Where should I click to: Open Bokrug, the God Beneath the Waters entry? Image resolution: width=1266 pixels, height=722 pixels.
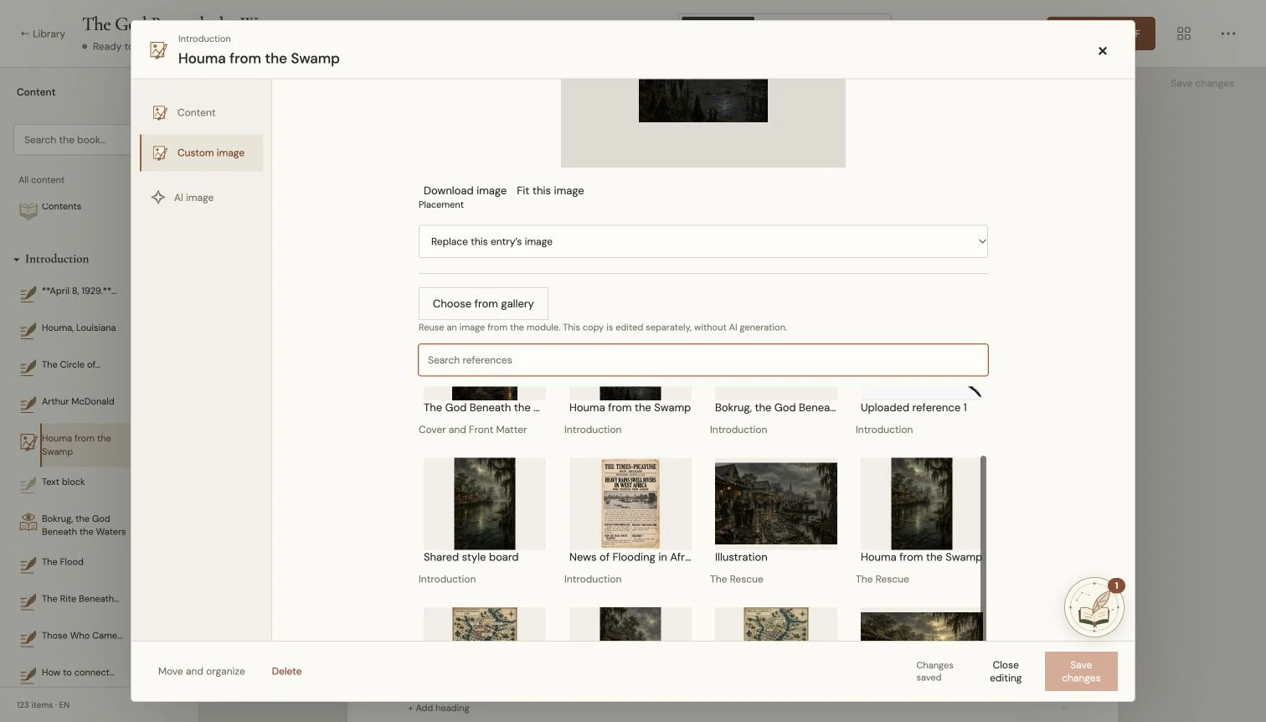point(84,525)
